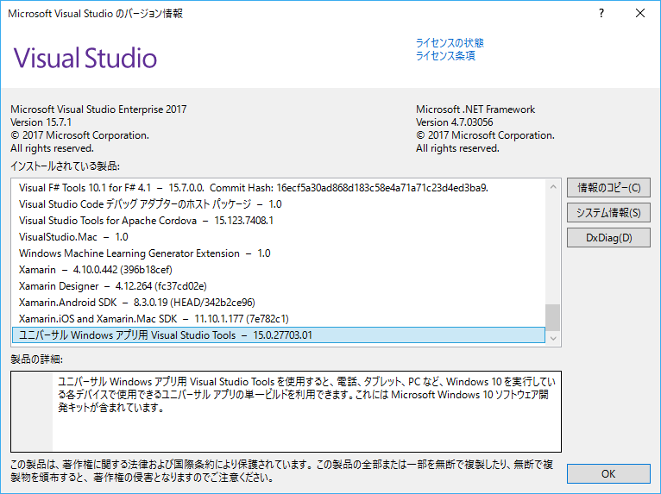Viewport: 661px width, 494px height.
Task: Launch DxDiag(D) button
Action: tap(608, 238)
